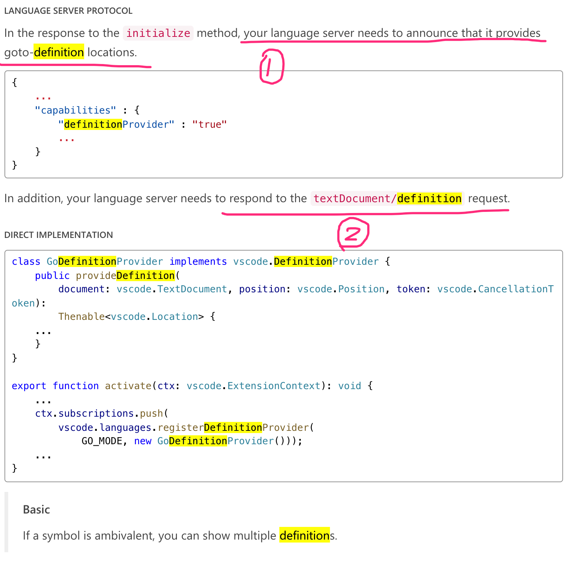Click the vscode.Position parameter type
572x566 pixels.
pos(341,289)
